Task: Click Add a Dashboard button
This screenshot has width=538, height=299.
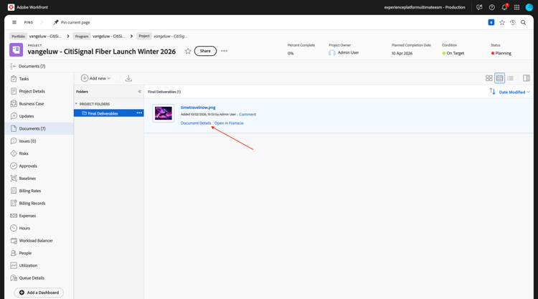Action: coord(39,293)
